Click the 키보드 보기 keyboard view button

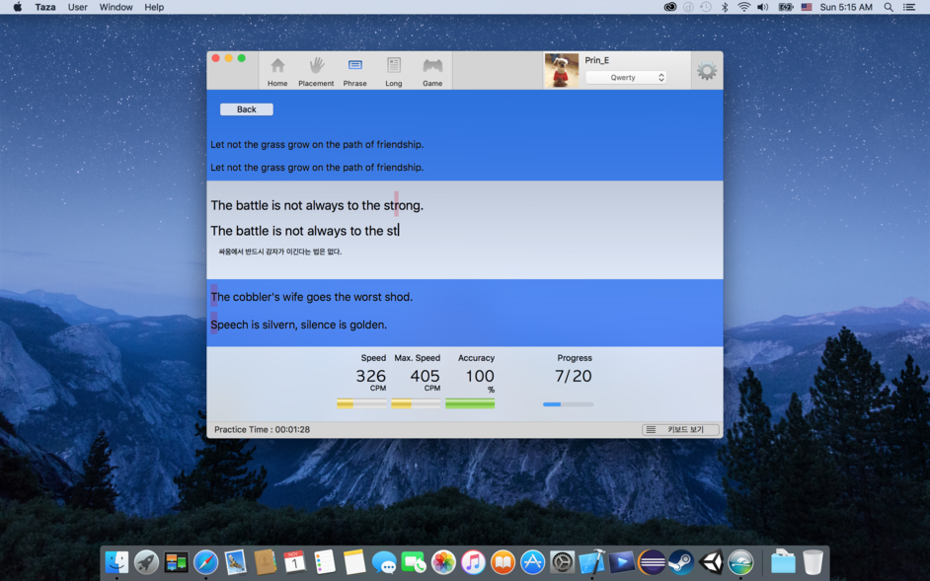click(x=680, y=429)
